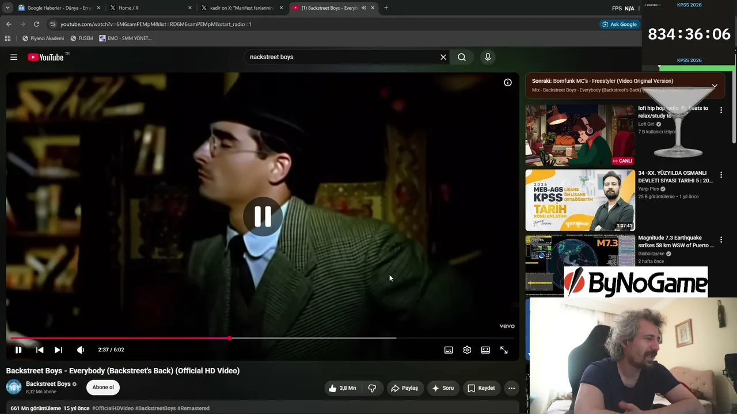Click the YouTube page scrollbar
Viewport: 737px width, 414px height.
click(733, 98)
